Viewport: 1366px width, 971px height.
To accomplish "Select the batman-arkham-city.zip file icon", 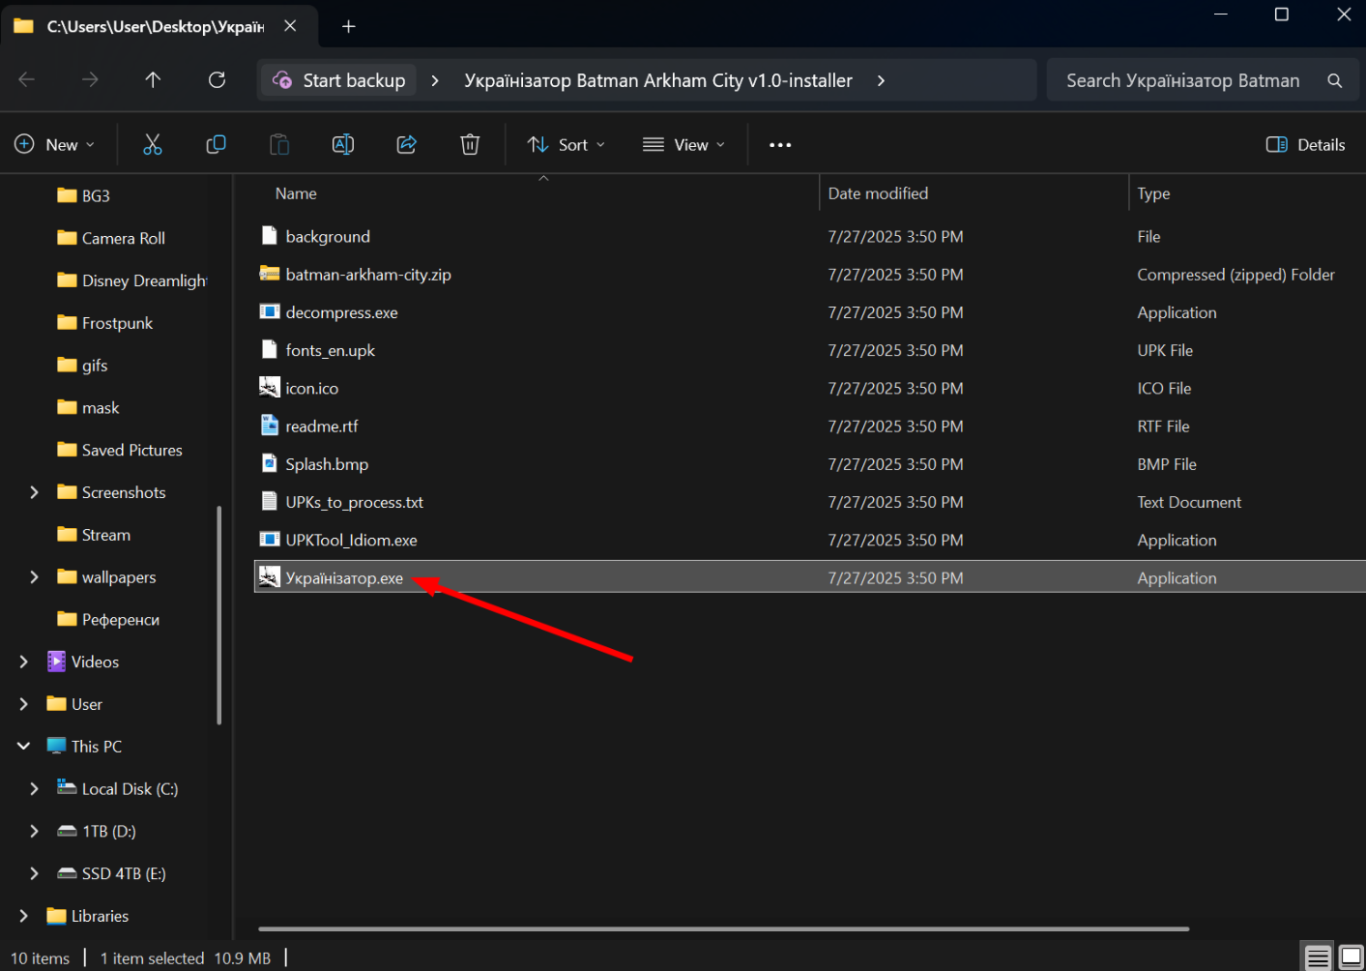I will (270, 274).
